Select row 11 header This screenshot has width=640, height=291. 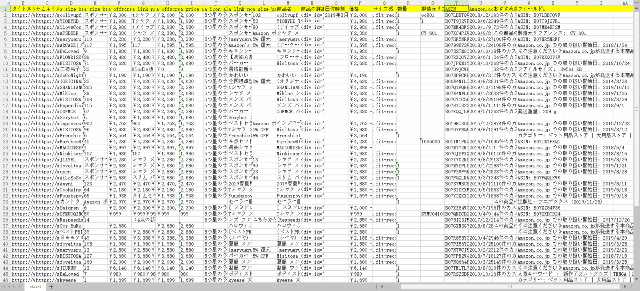pyautogui.click(x=5, y=69)
